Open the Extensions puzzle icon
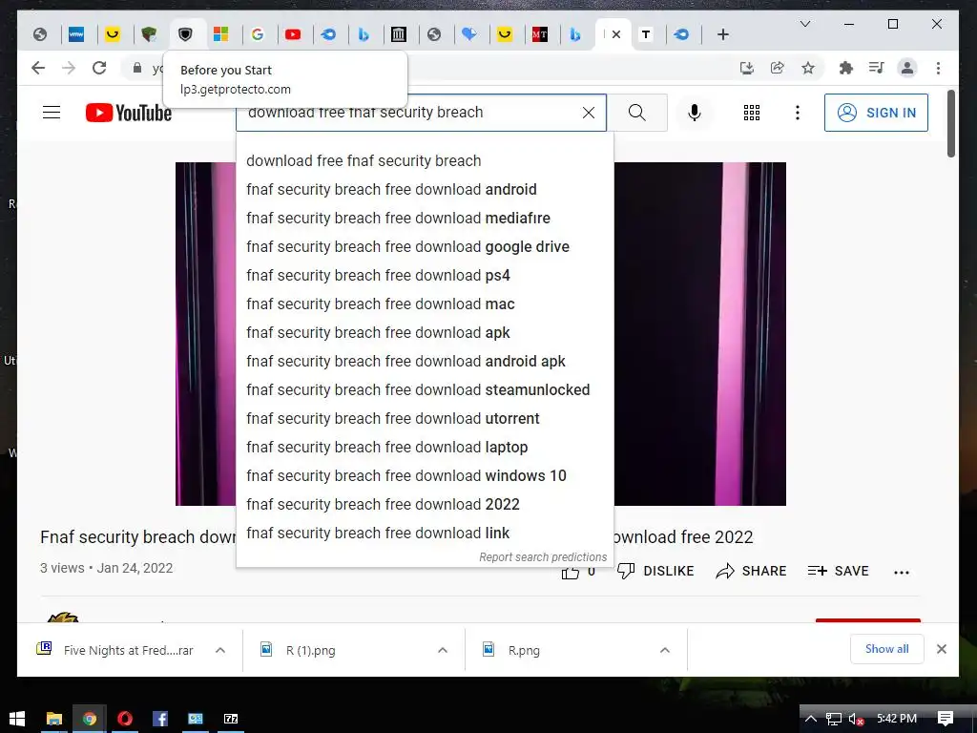This screenshot has width=977, height=733. pos(845,68)
